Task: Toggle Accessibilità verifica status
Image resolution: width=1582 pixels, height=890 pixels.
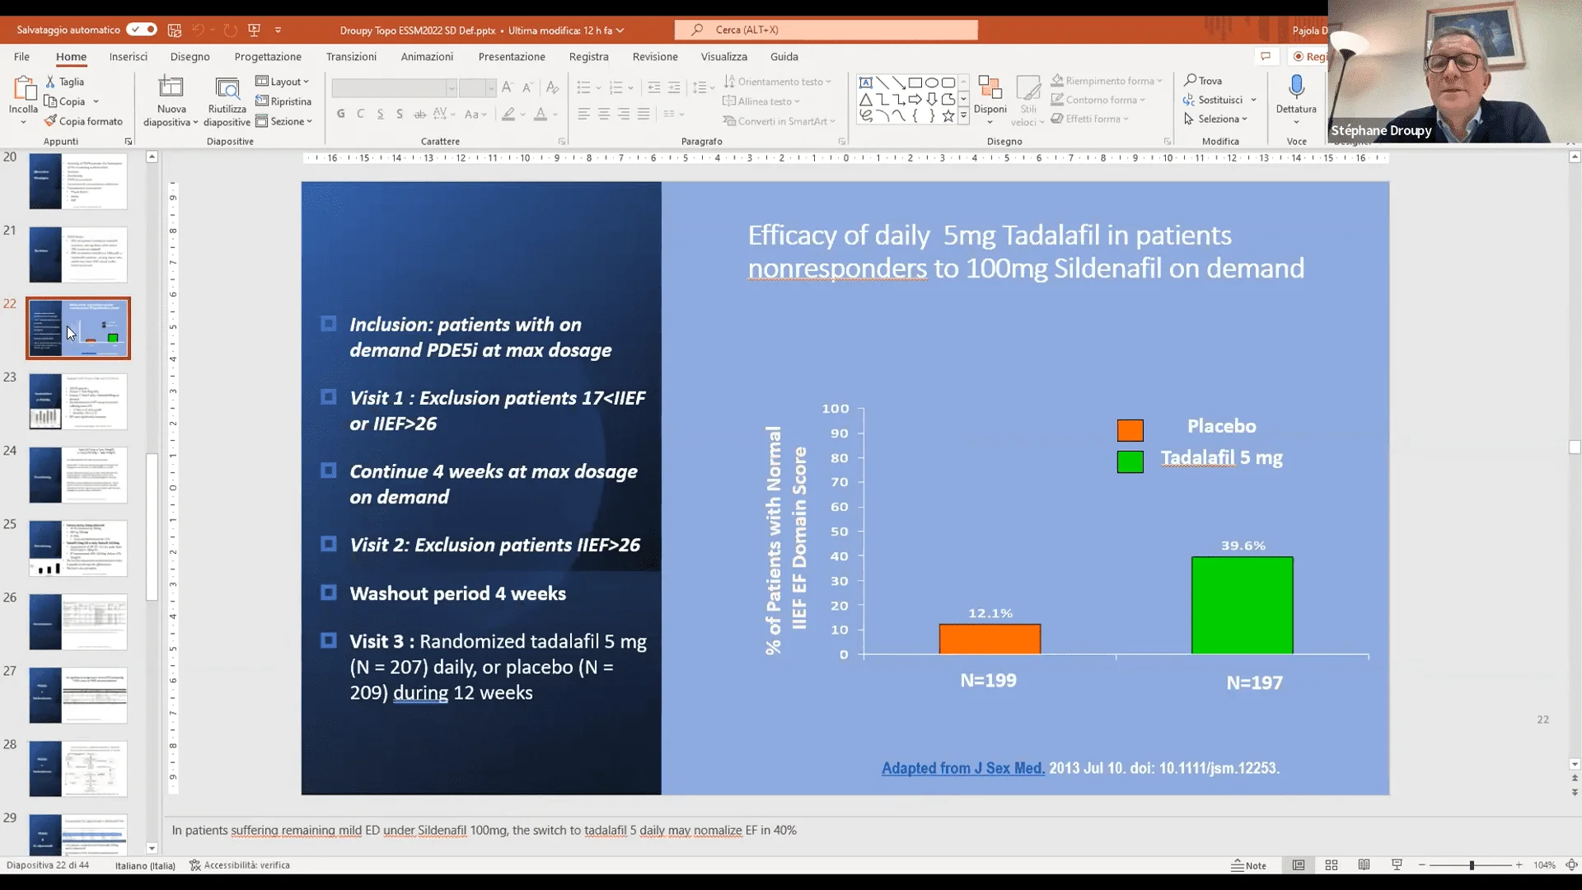Action: click(x=240, y=865)
